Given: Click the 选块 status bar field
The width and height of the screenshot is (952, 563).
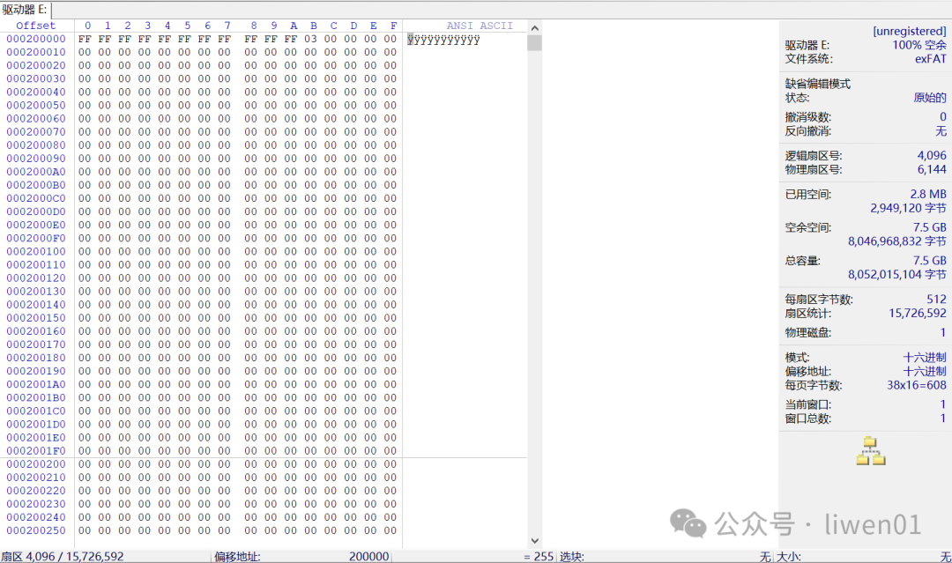Looking at the screenshot, I should tap(665, 556).
